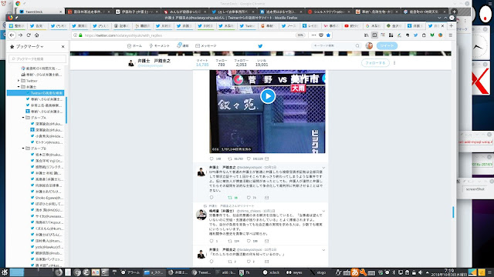Click フォロー count 789
The height and width of the screenshot is (277, 494).
coord(222,63)
